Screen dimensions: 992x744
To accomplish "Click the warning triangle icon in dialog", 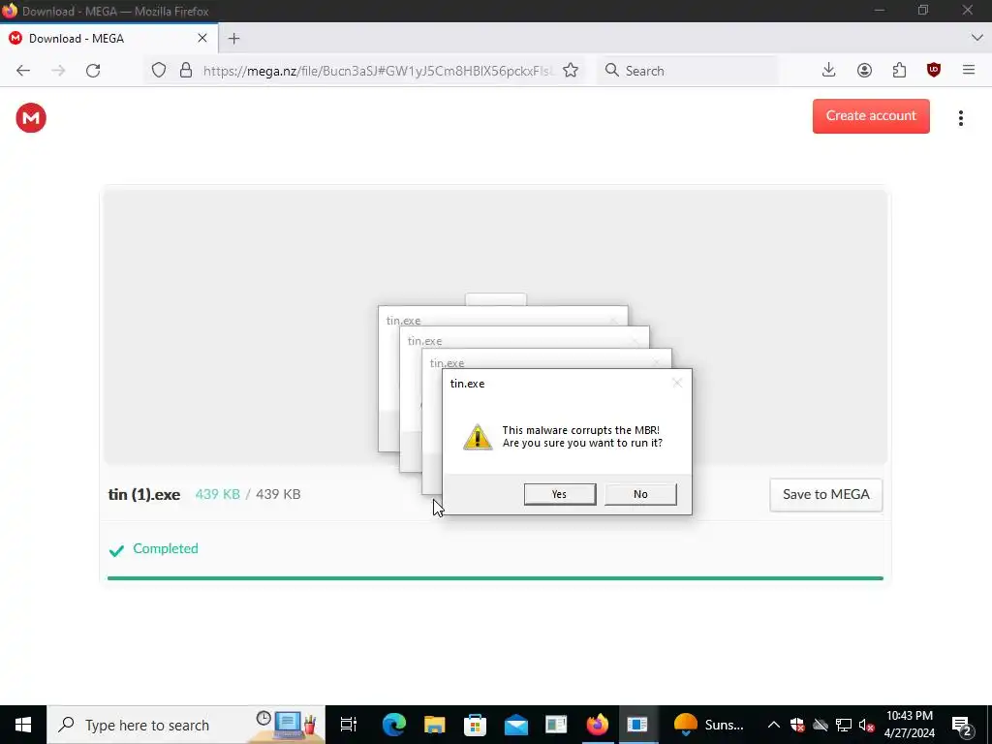I will point(478,437).
